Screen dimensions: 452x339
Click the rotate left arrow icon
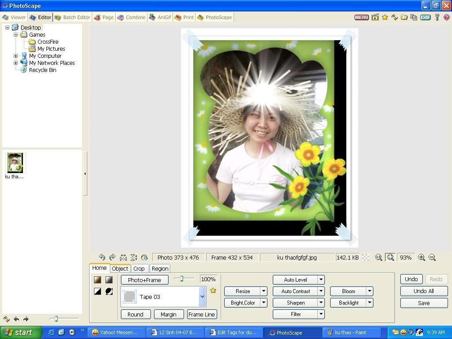click(102, 257)
